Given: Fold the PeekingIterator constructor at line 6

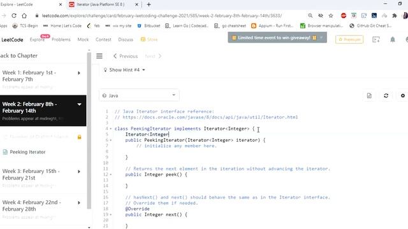Looking at the screenshot, I should [x=111, y=140].
